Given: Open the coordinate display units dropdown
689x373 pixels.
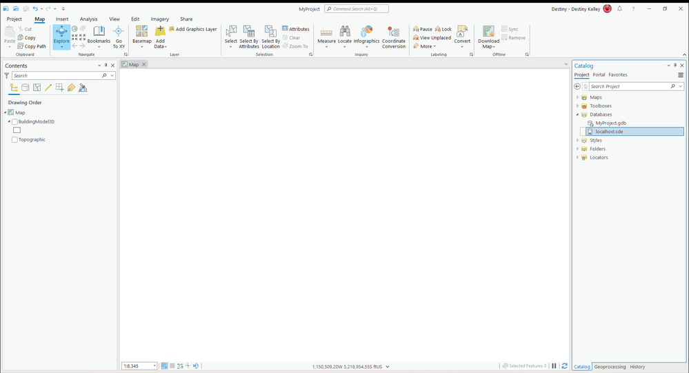Looking at the screenshot, I should point(388,366).
